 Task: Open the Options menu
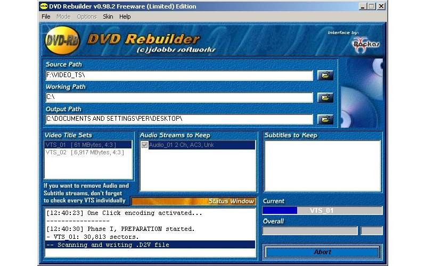pos(87,16)
